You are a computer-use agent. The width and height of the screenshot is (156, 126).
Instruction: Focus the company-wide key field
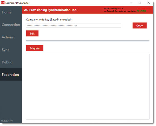pyautogui.click(x=73, y=25)
